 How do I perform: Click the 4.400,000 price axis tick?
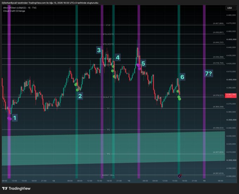(x=231, y=80)
